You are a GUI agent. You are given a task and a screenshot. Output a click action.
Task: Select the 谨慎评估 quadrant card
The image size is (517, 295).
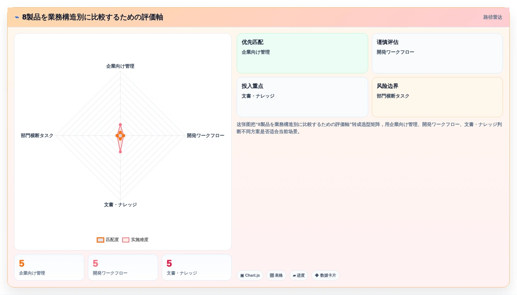pos(437,53)
